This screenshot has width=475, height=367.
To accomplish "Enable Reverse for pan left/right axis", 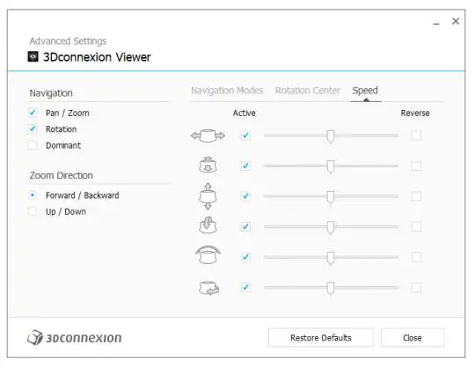I will (x=416, y=136).
